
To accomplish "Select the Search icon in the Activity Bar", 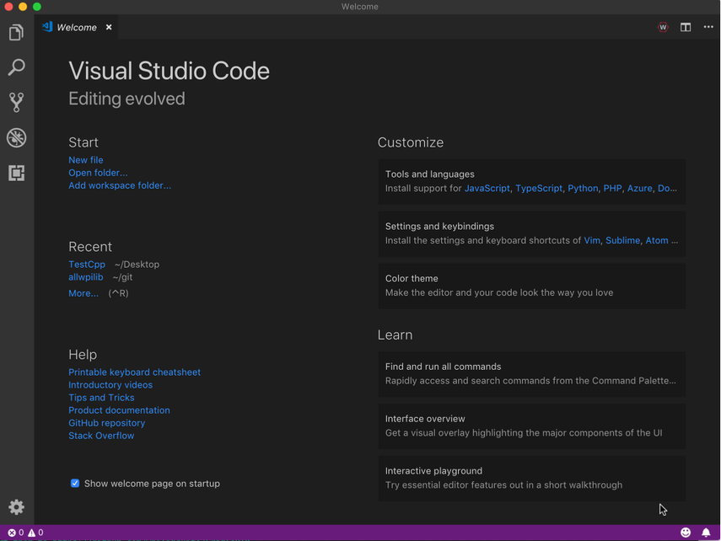I will coord(16,67).
